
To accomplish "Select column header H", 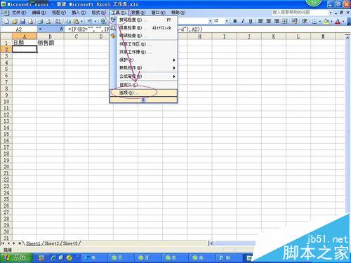I will pyautogui.click(x=199, y=36).
